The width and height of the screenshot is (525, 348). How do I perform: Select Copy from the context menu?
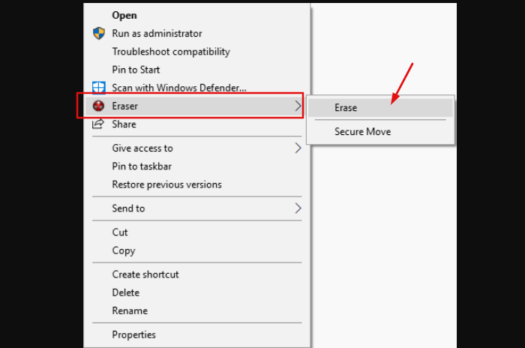pos(124,250)
